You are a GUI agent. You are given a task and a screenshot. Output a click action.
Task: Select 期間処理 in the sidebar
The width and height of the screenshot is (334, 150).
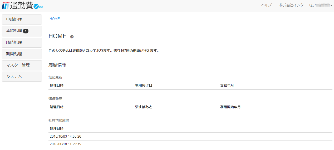(22, 54)
